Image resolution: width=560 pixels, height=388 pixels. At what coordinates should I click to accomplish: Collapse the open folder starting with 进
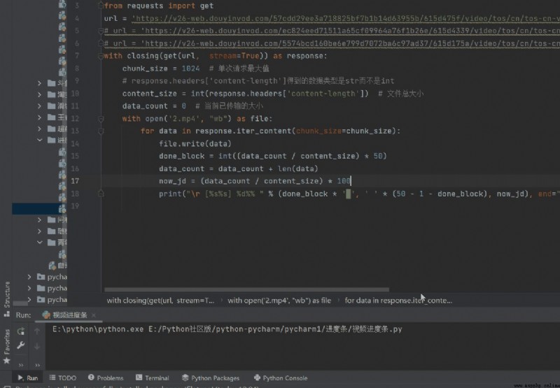pos(40,140)
